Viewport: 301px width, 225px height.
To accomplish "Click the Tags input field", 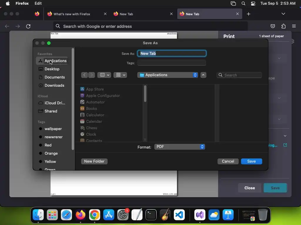I will click(x=172, y=63).
